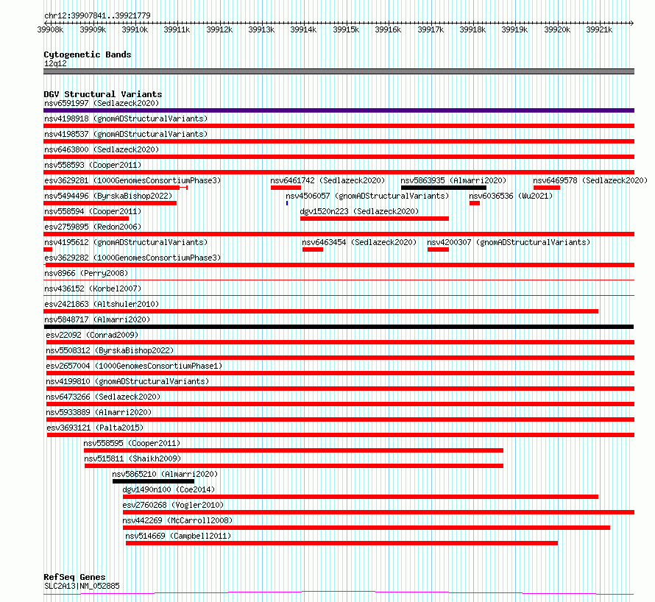Click nsv515811 (Shaikh2009) label
Image resolution: width=655 pixels, height=602 pixels.
pyautogui.click(x=132, y=458)
